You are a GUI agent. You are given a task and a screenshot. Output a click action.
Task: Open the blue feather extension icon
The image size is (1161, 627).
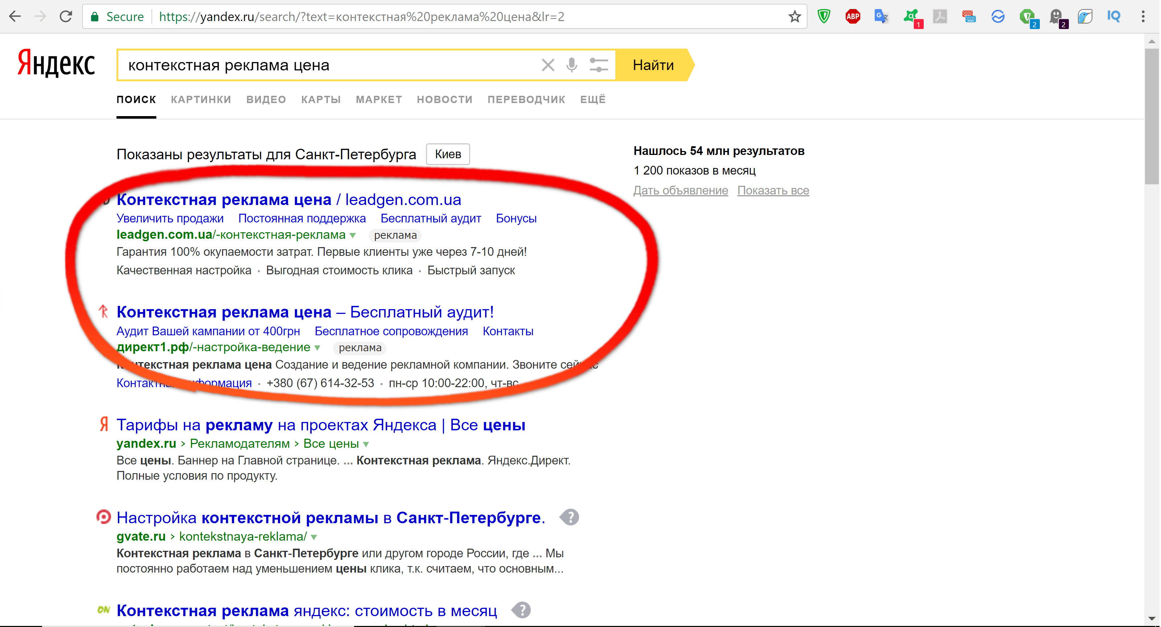[1085, 17]
